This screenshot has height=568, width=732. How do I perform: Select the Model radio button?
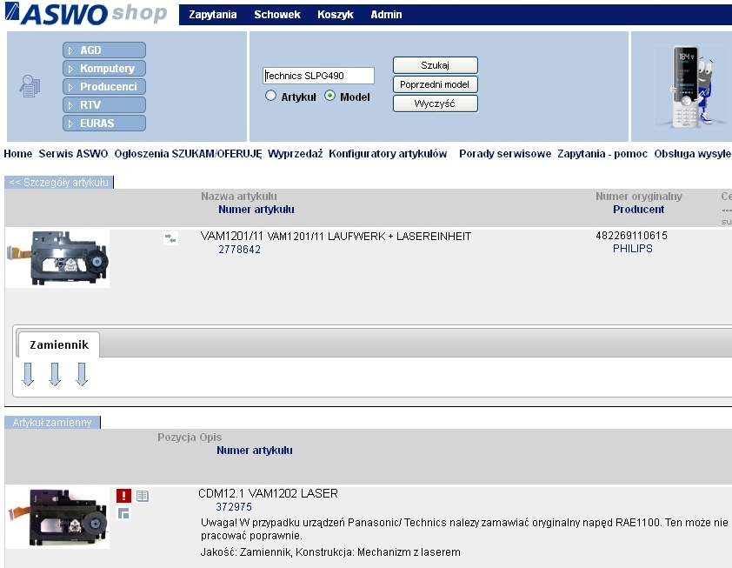coord(330,96)
